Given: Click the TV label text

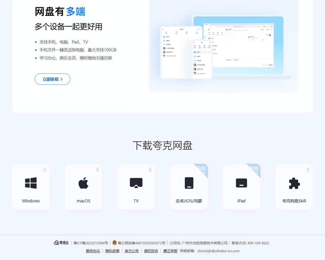Looking at the screenshot, I should click(136, 201).
